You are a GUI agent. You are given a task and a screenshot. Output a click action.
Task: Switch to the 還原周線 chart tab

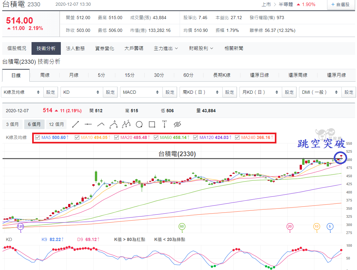pyautogui.click(x=298, y=75)
